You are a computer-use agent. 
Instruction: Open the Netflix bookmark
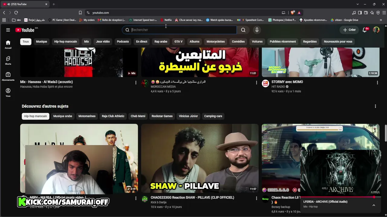(166, 20)
